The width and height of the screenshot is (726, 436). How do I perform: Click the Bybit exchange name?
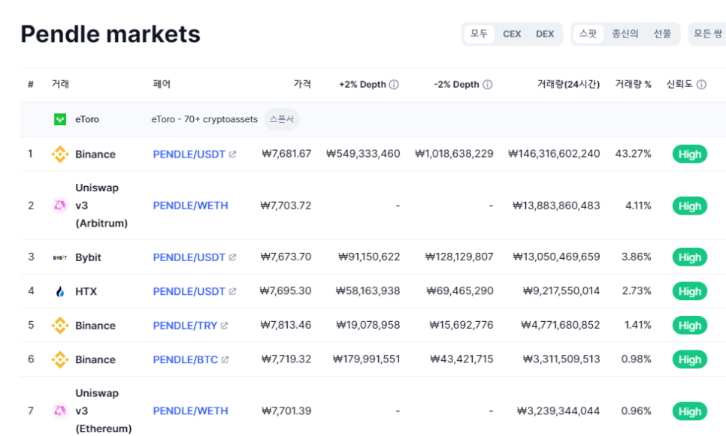(88, 257)
